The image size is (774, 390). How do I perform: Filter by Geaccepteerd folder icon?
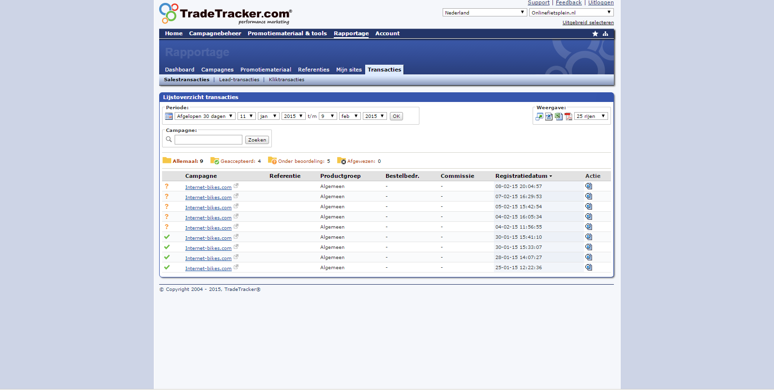(x=215, y=160)
